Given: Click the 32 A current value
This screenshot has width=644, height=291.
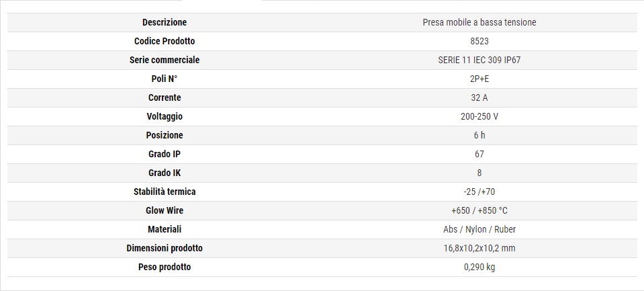Looking at the screenshot, I should (x=479, y=97).
